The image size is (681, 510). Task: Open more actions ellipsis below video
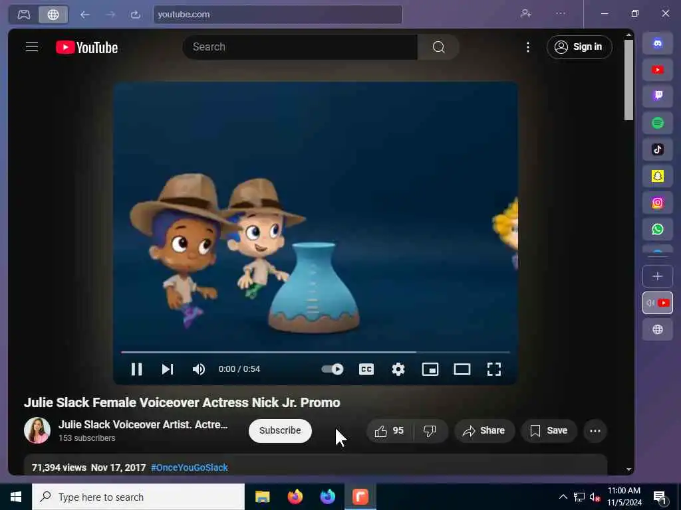click(x=595, y=430)
